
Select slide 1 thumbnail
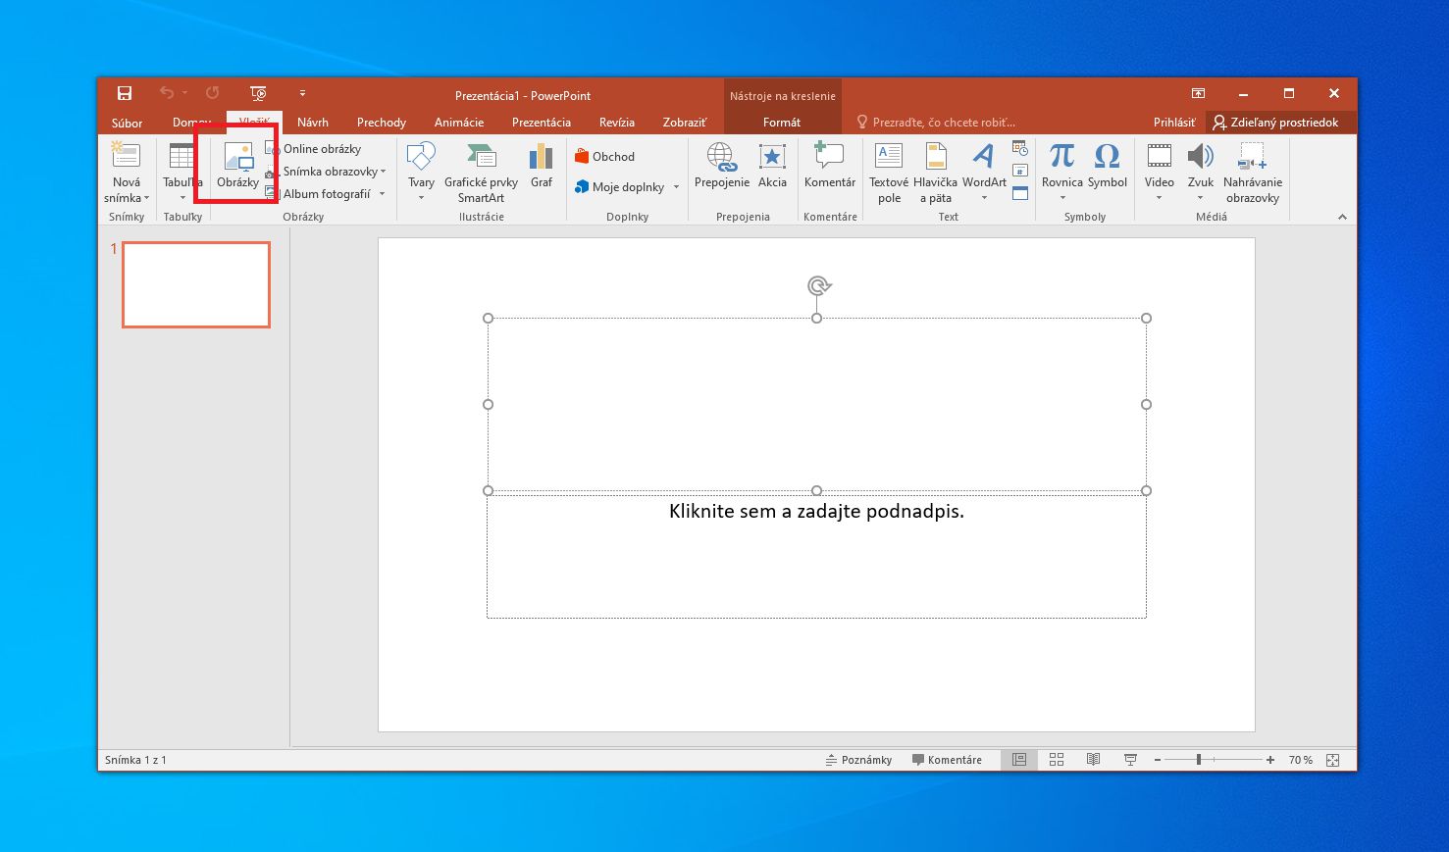point(196,284)
